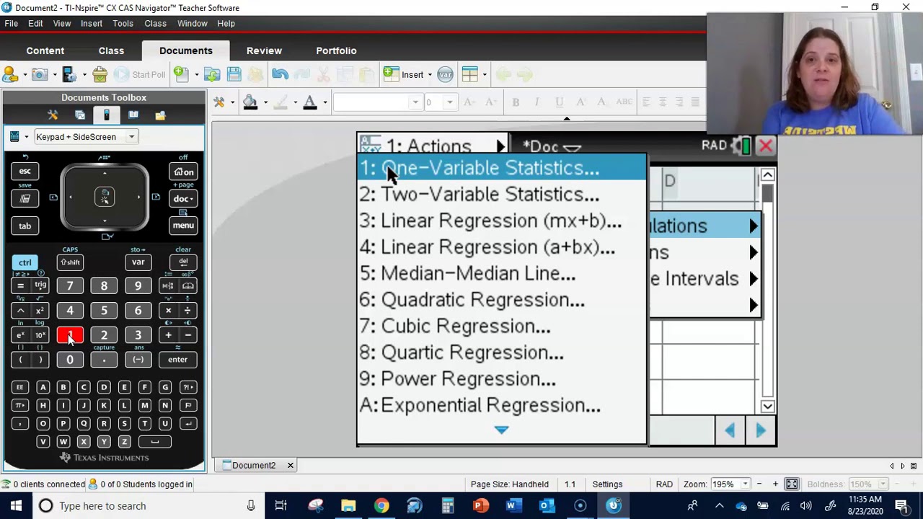Open Settings in the status bar
Screen dimensions: 923x519
pos(607,484)
